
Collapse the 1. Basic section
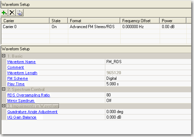tap(4, 56)
